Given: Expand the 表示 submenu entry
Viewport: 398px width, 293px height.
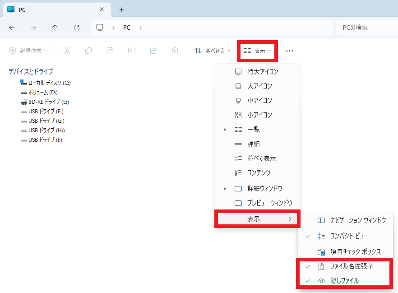Looking at the screenshot, I should click(257, 219).
